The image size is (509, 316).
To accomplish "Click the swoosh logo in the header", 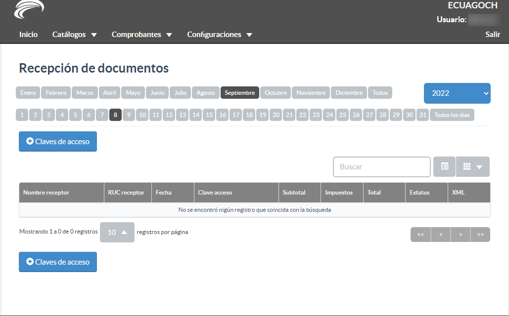I will pyautogui.click(x=29, y=10).
